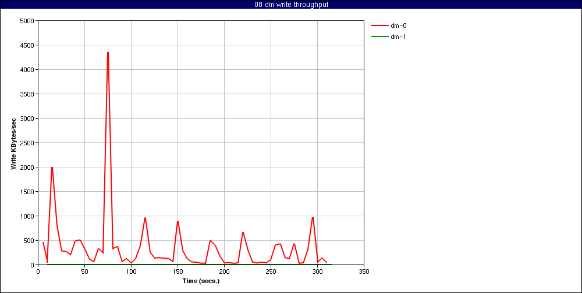Screen dimensions: 582x293
Task: Click the 100 x-axis tick value
Action: (x=131, y=271)
